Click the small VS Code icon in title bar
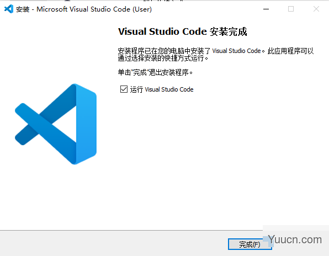 9,9
